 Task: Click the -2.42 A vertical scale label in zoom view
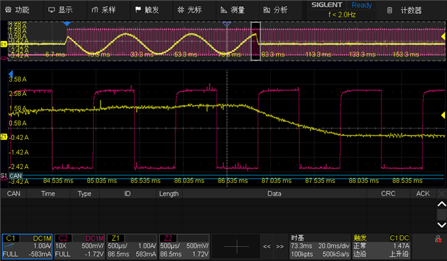point(19,166)
